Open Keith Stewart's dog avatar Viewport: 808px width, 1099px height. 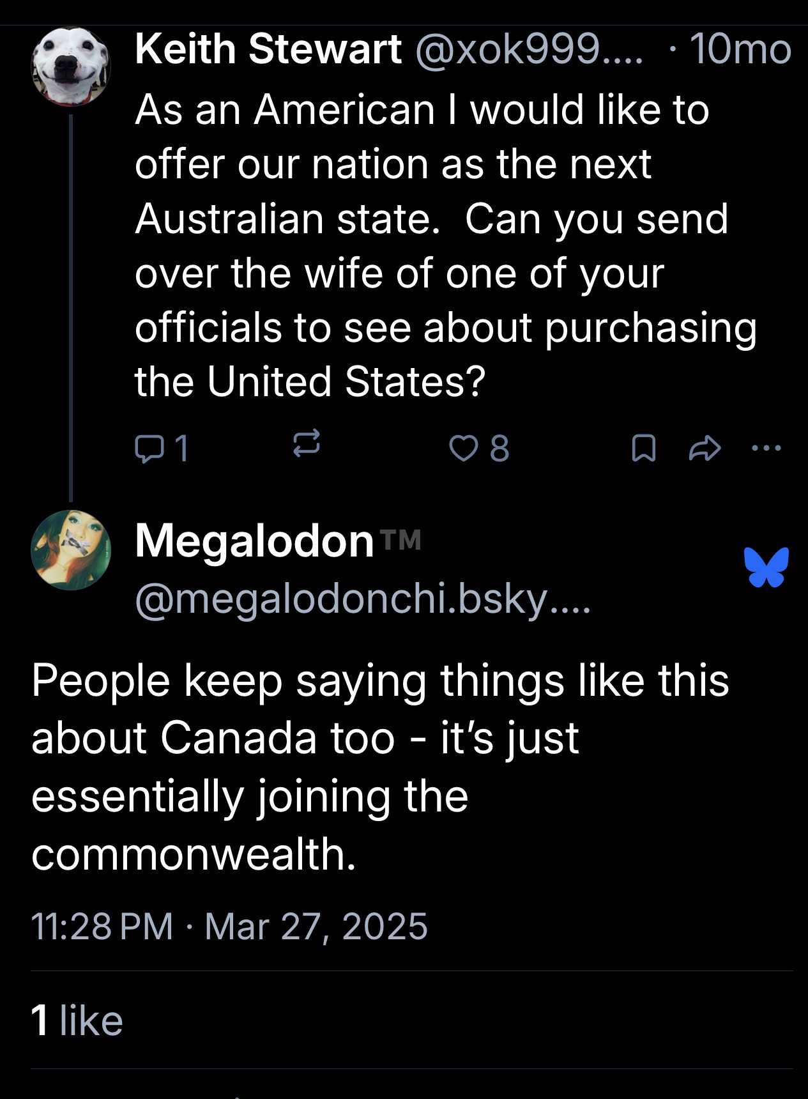71,65
